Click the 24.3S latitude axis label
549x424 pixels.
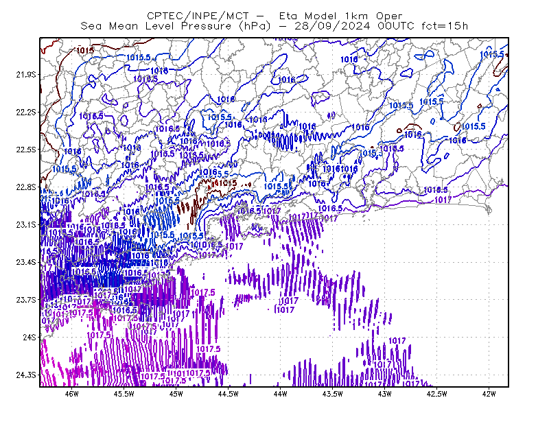pyautogui.click(x=26, y=375)
